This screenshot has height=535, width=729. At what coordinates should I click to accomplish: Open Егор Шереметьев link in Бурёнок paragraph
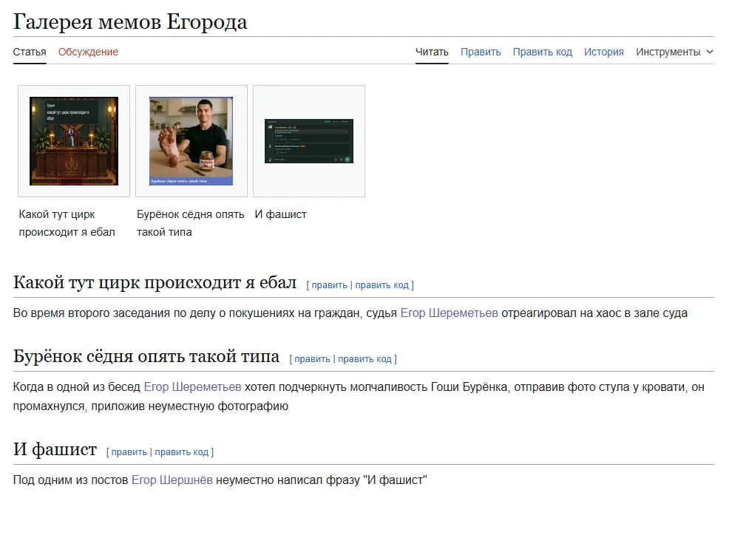pos(192,386)
